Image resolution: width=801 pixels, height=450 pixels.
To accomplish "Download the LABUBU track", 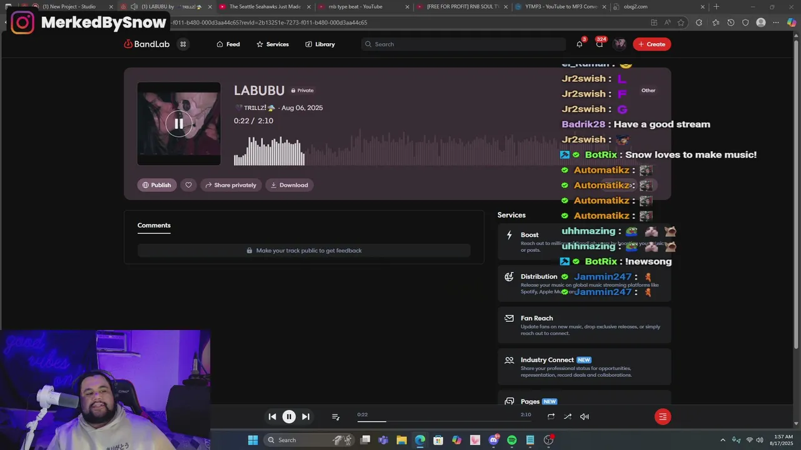I will point(289,185).
